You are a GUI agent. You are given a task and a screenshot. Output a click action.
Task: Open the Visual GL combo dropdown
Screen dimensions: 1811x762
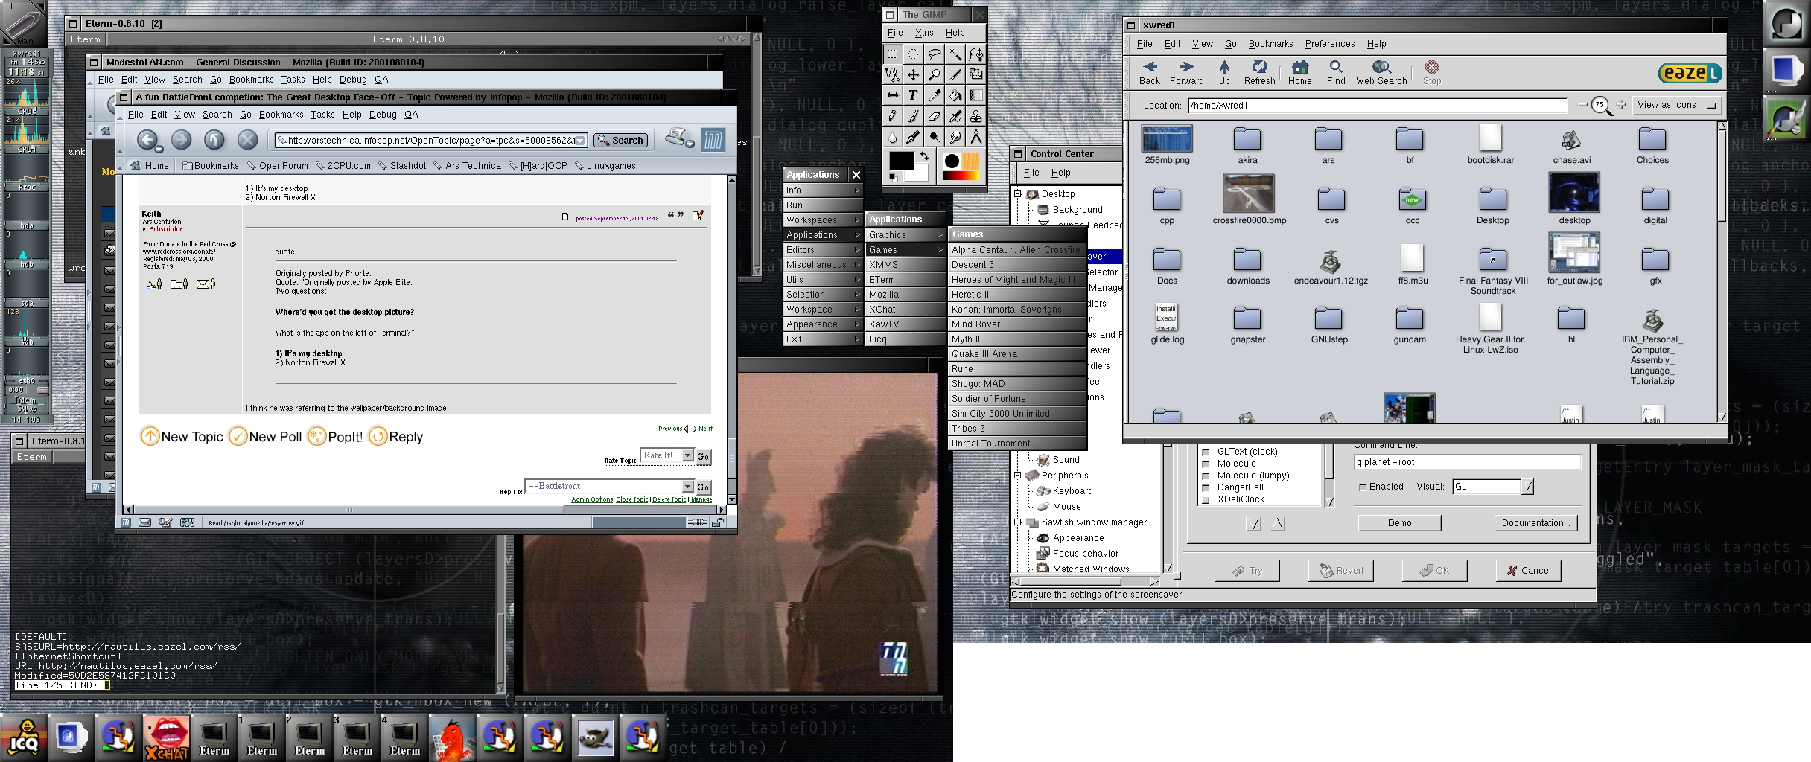(x=1528, y=487)
